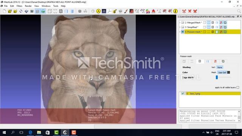Create a new empty project
The width and height of the screenshot is (242, 136).
(x=4, y=11)
